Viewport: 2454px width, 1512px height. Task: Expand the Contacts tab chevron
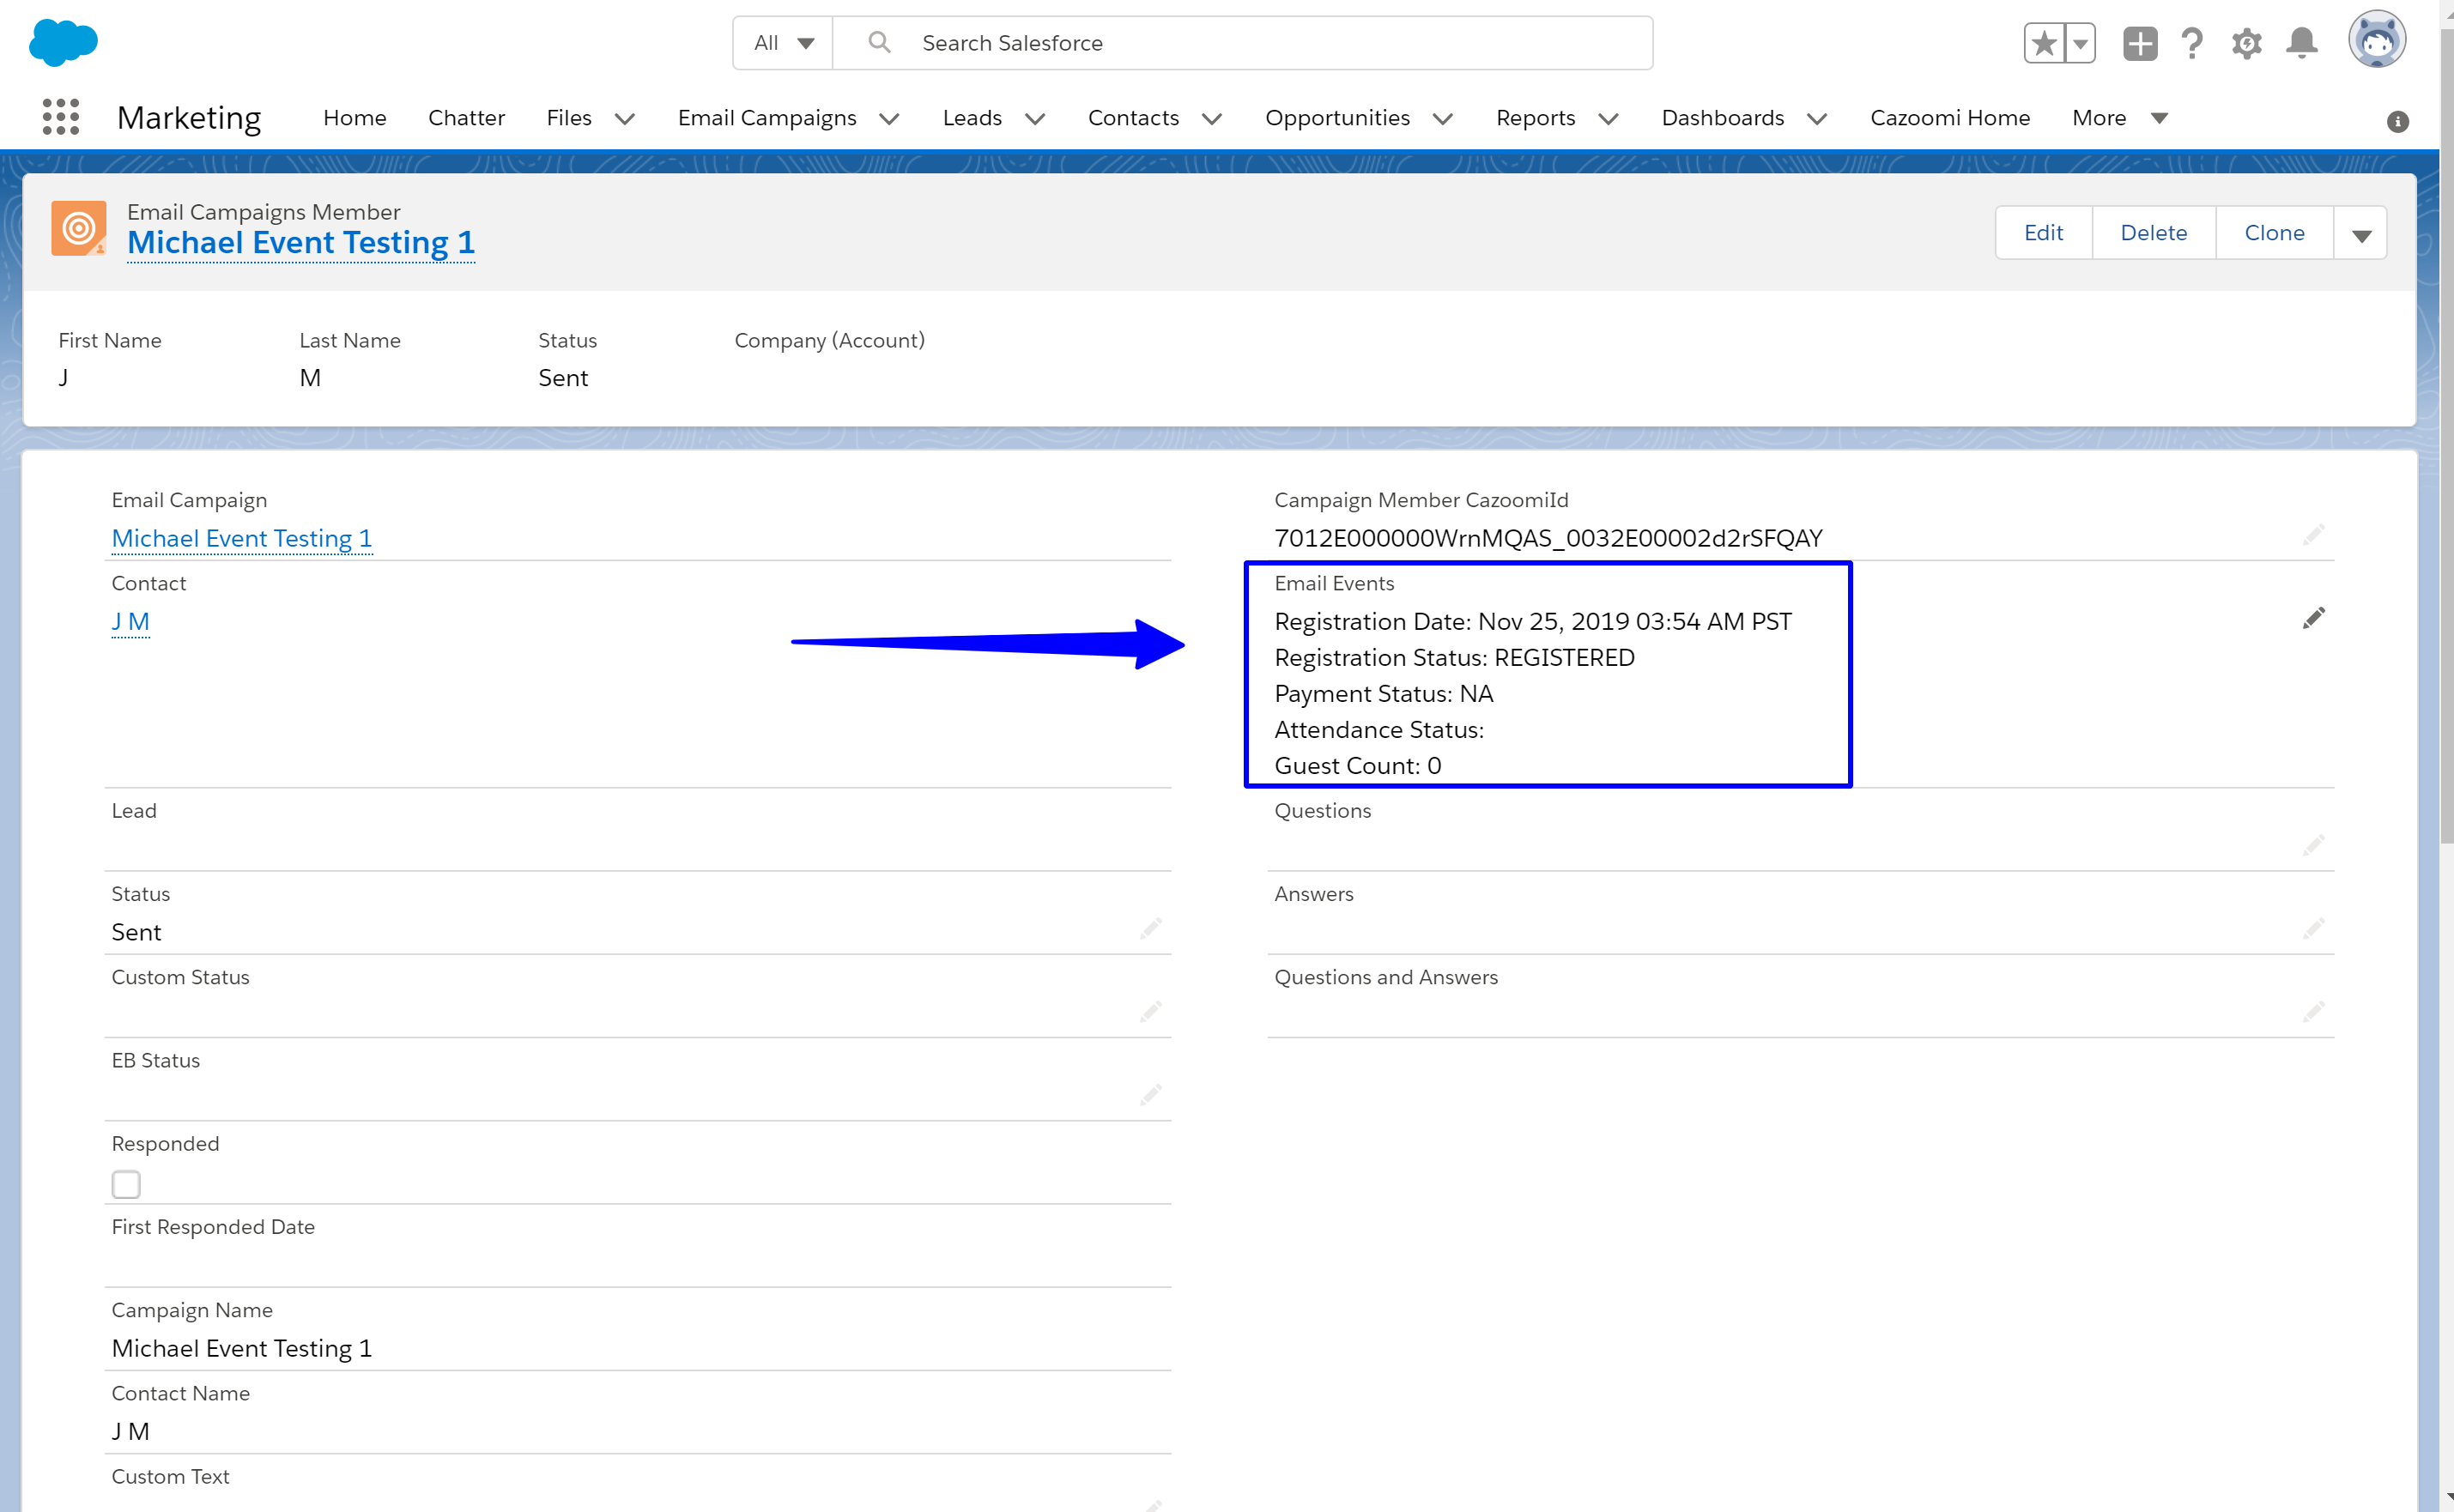[1212, 119]
